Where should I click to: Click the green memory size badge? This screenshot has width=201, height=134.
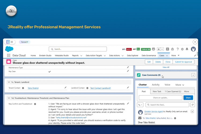click(146, 49)
